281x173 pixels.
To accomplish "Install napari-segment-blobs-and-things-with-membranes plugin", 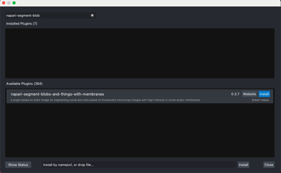I will [264, 94].
